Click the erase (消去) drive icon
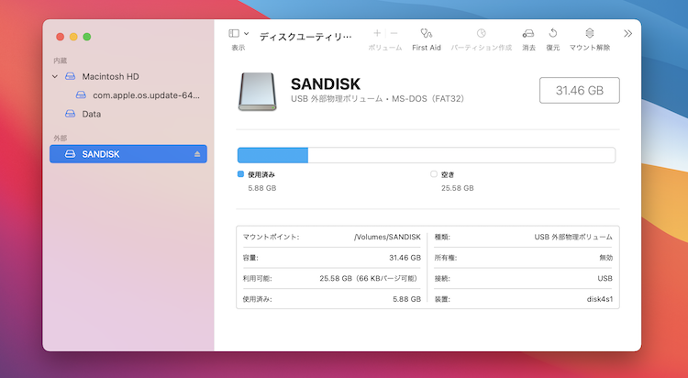 pos(528,33)
